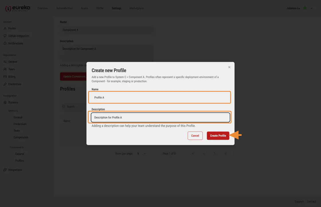321x207 pixels.
Task: Open the Vulnerabilities navigation menu
Action: point(64,8)
